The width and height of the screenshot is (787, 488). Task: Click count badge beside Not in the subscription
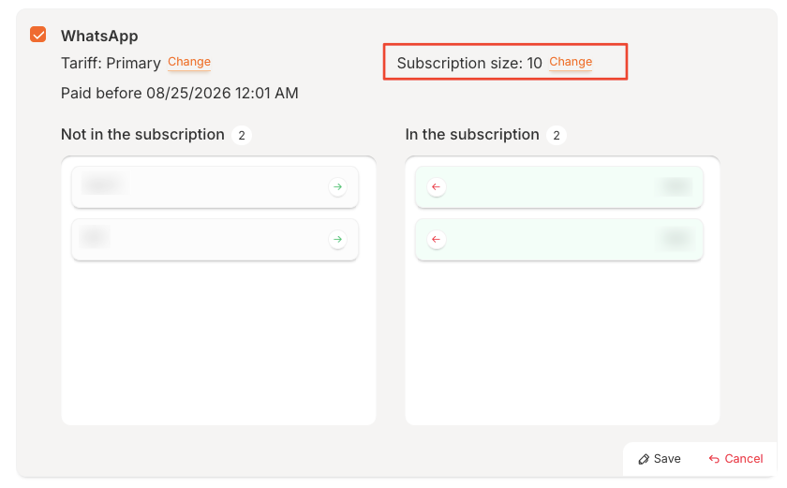coord(241,136)
